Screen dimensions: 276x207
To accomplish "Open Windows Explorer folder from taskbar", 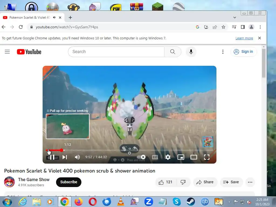I will 37,202.
